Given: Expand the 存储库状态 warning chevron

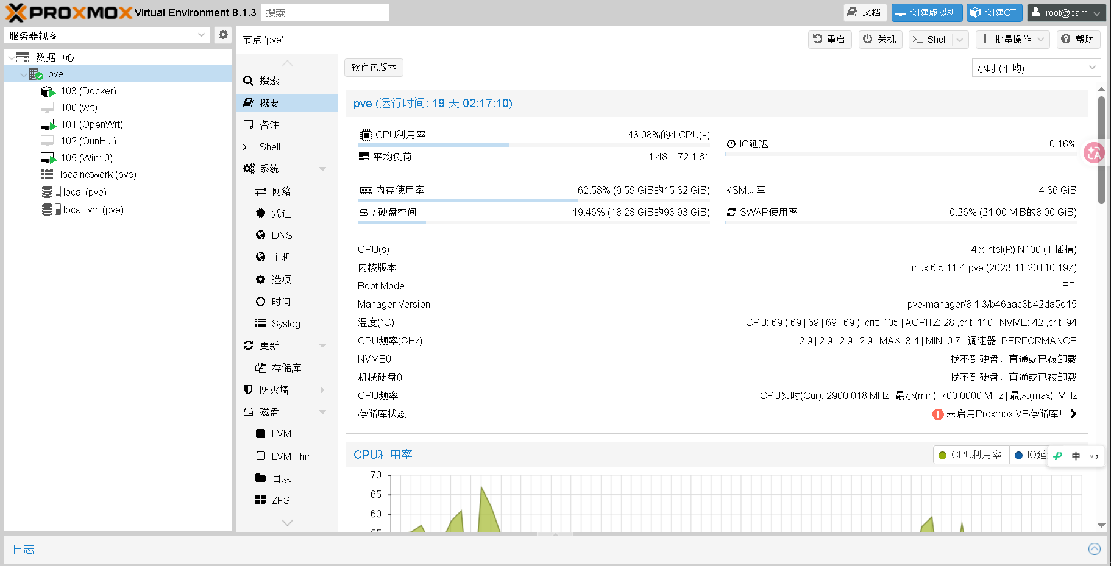Looking at the screenshot, I should point(1073,414).
